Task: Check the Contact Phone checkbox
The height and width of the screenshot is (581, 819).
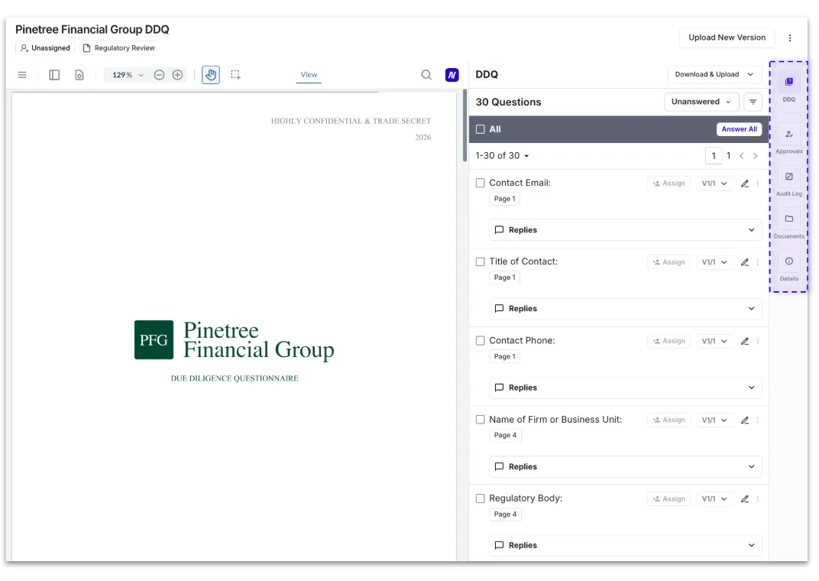Action: 480,341
